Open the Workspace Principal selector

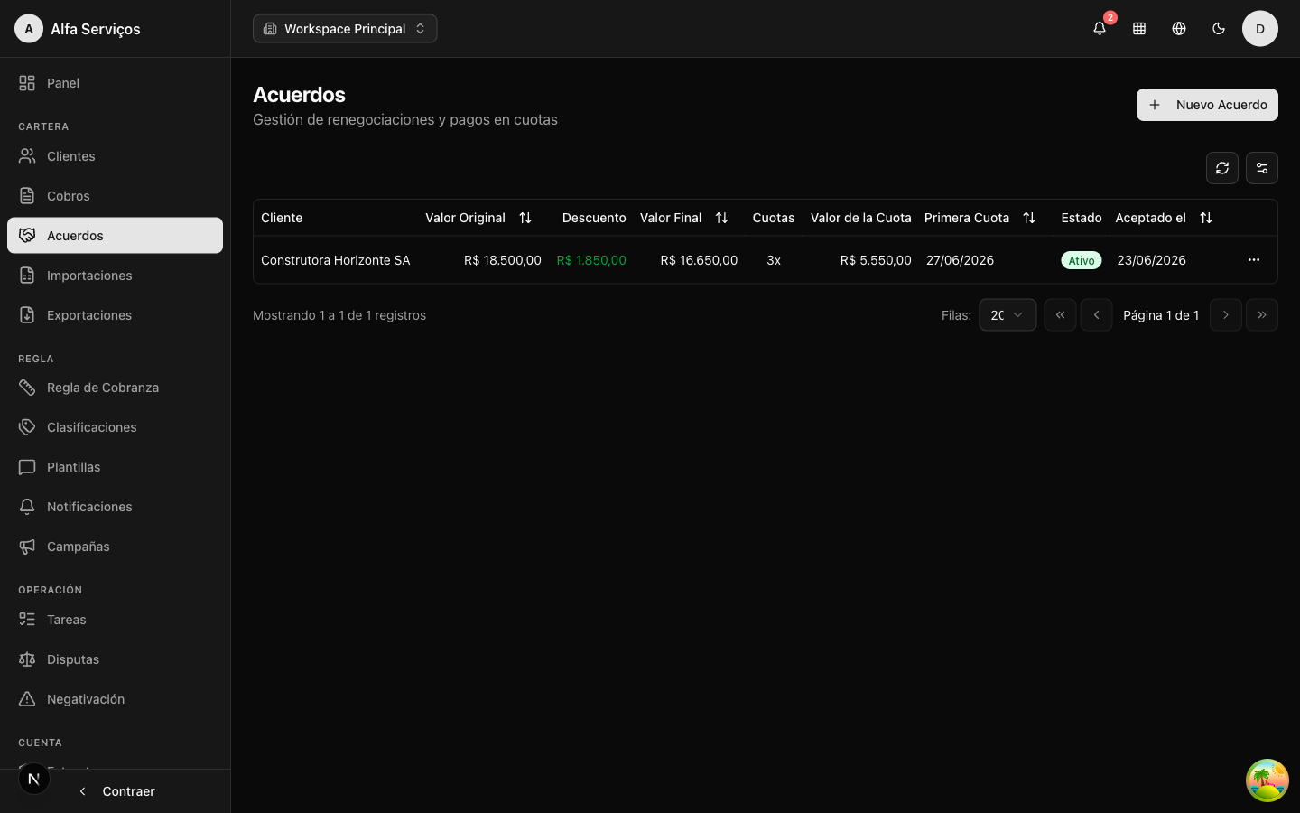pos(345,29)
